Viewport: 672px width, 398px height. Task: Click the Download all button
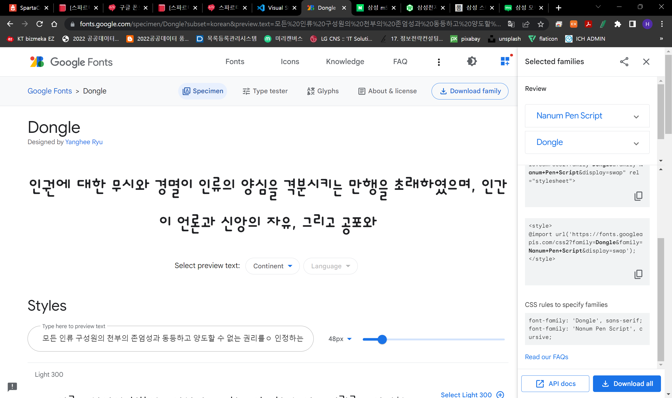pos(627,384)
